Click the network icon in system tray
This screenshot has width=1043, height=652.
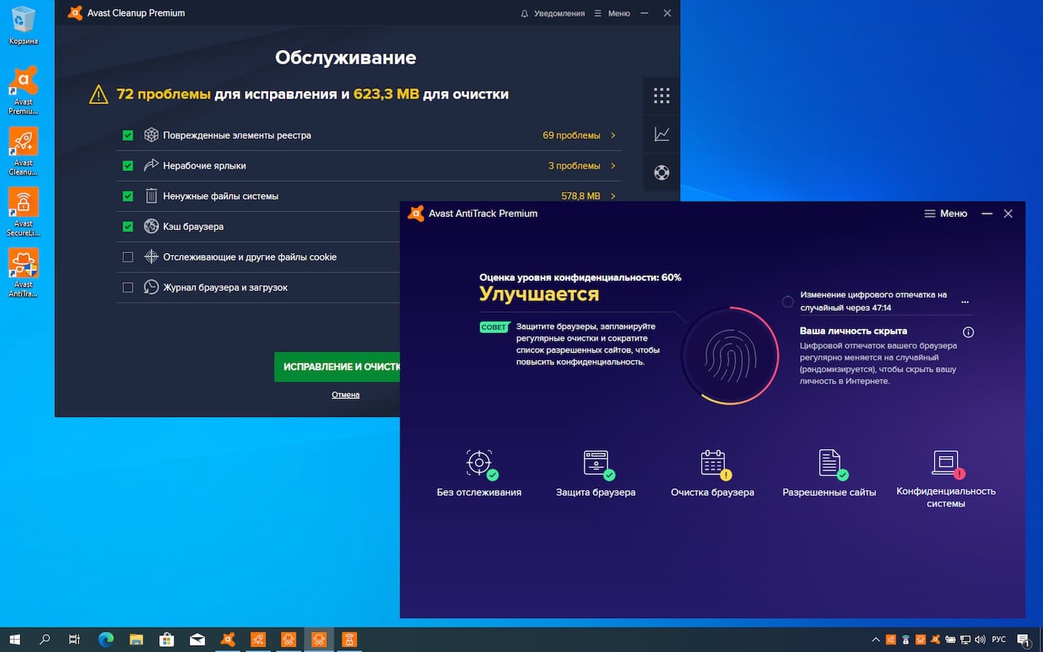pos(965,639)
